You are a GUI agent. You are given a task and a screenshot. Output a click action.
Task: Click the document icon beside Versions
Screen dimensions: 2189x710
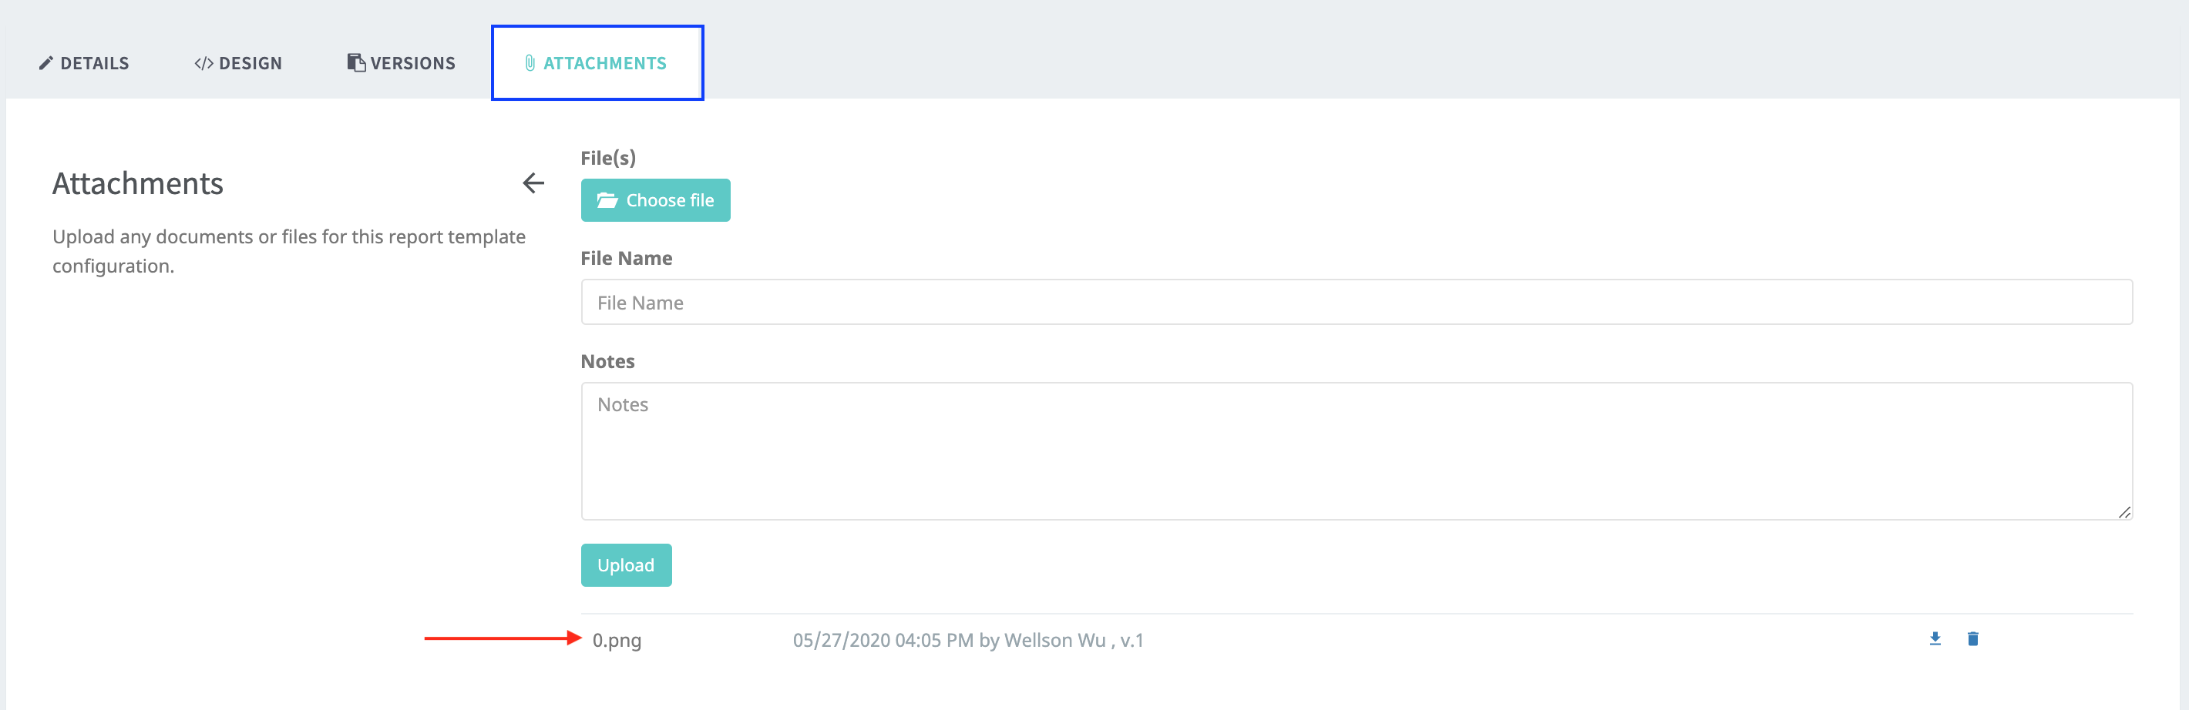356,63
